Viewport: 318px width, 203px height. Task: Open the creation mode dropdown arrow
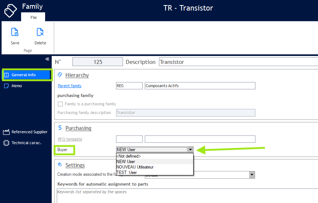tap(252, 175)
